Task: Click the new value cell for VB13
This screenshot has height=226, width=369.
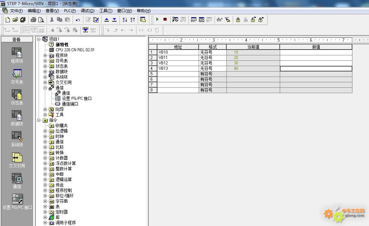Action: [x=316, y=68]
